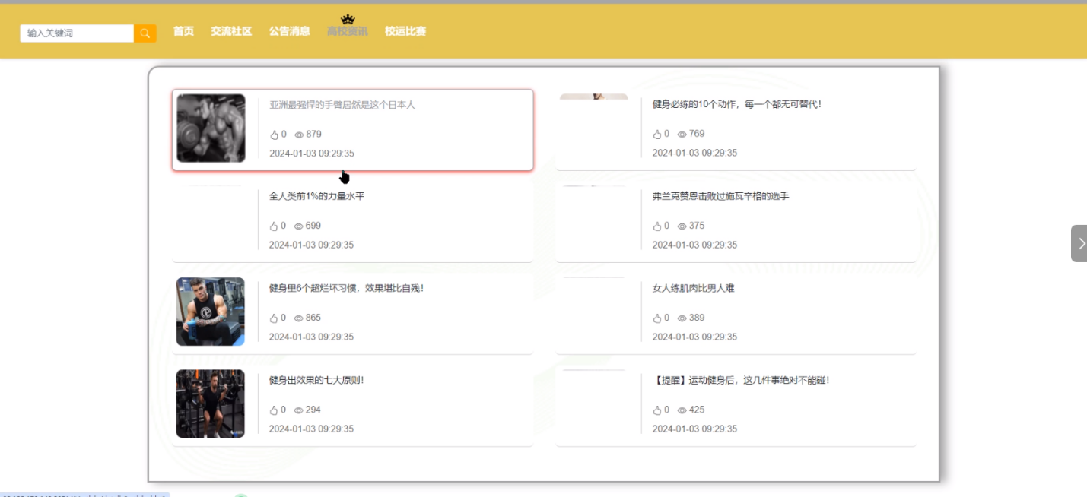The height and width of the screenshot is (497, 1087).
Task: Click like icon on the 865-views article
Action: pos(275,318)
